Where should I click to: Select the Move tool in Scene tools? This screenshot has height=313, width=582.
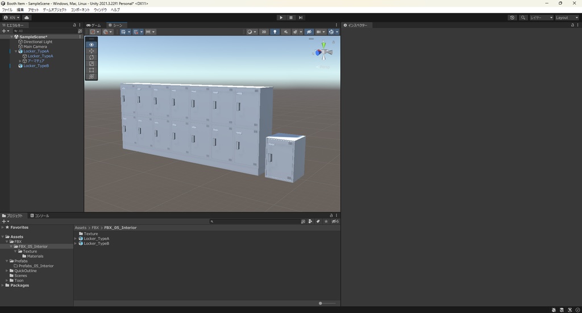92,51
